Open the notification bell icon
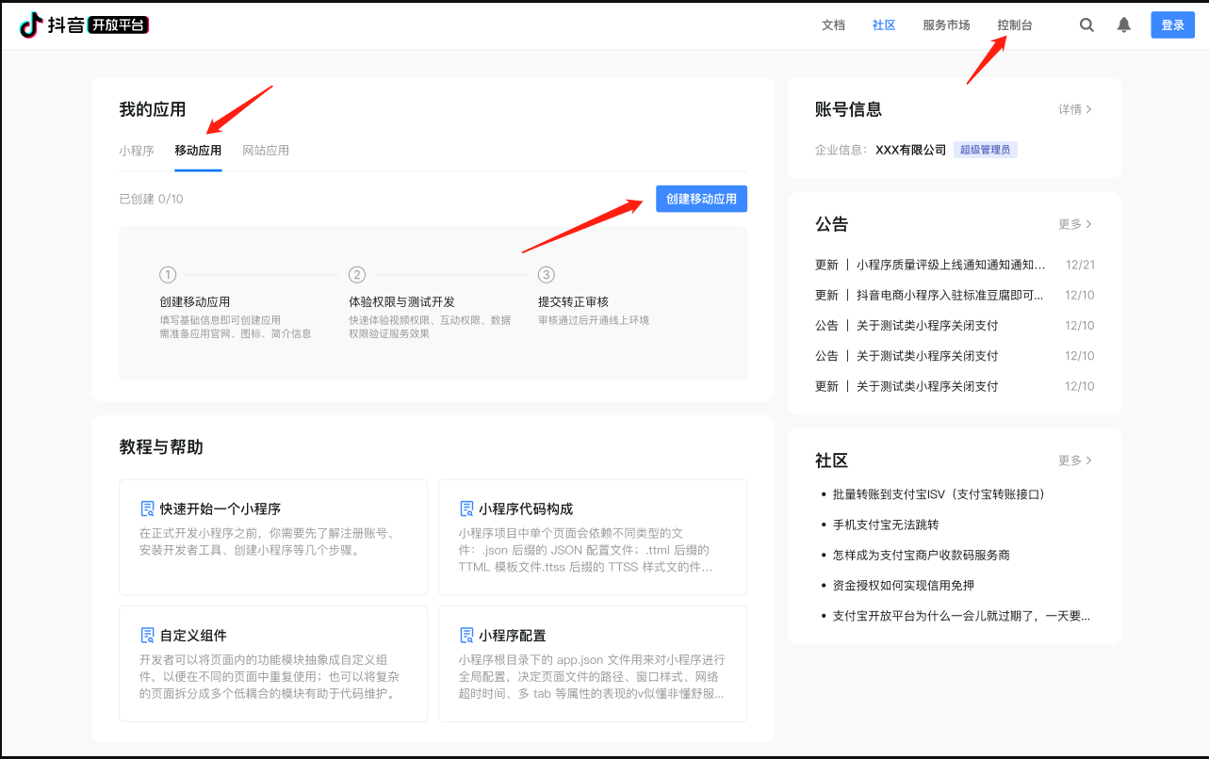 click(x=1124, y=25)
